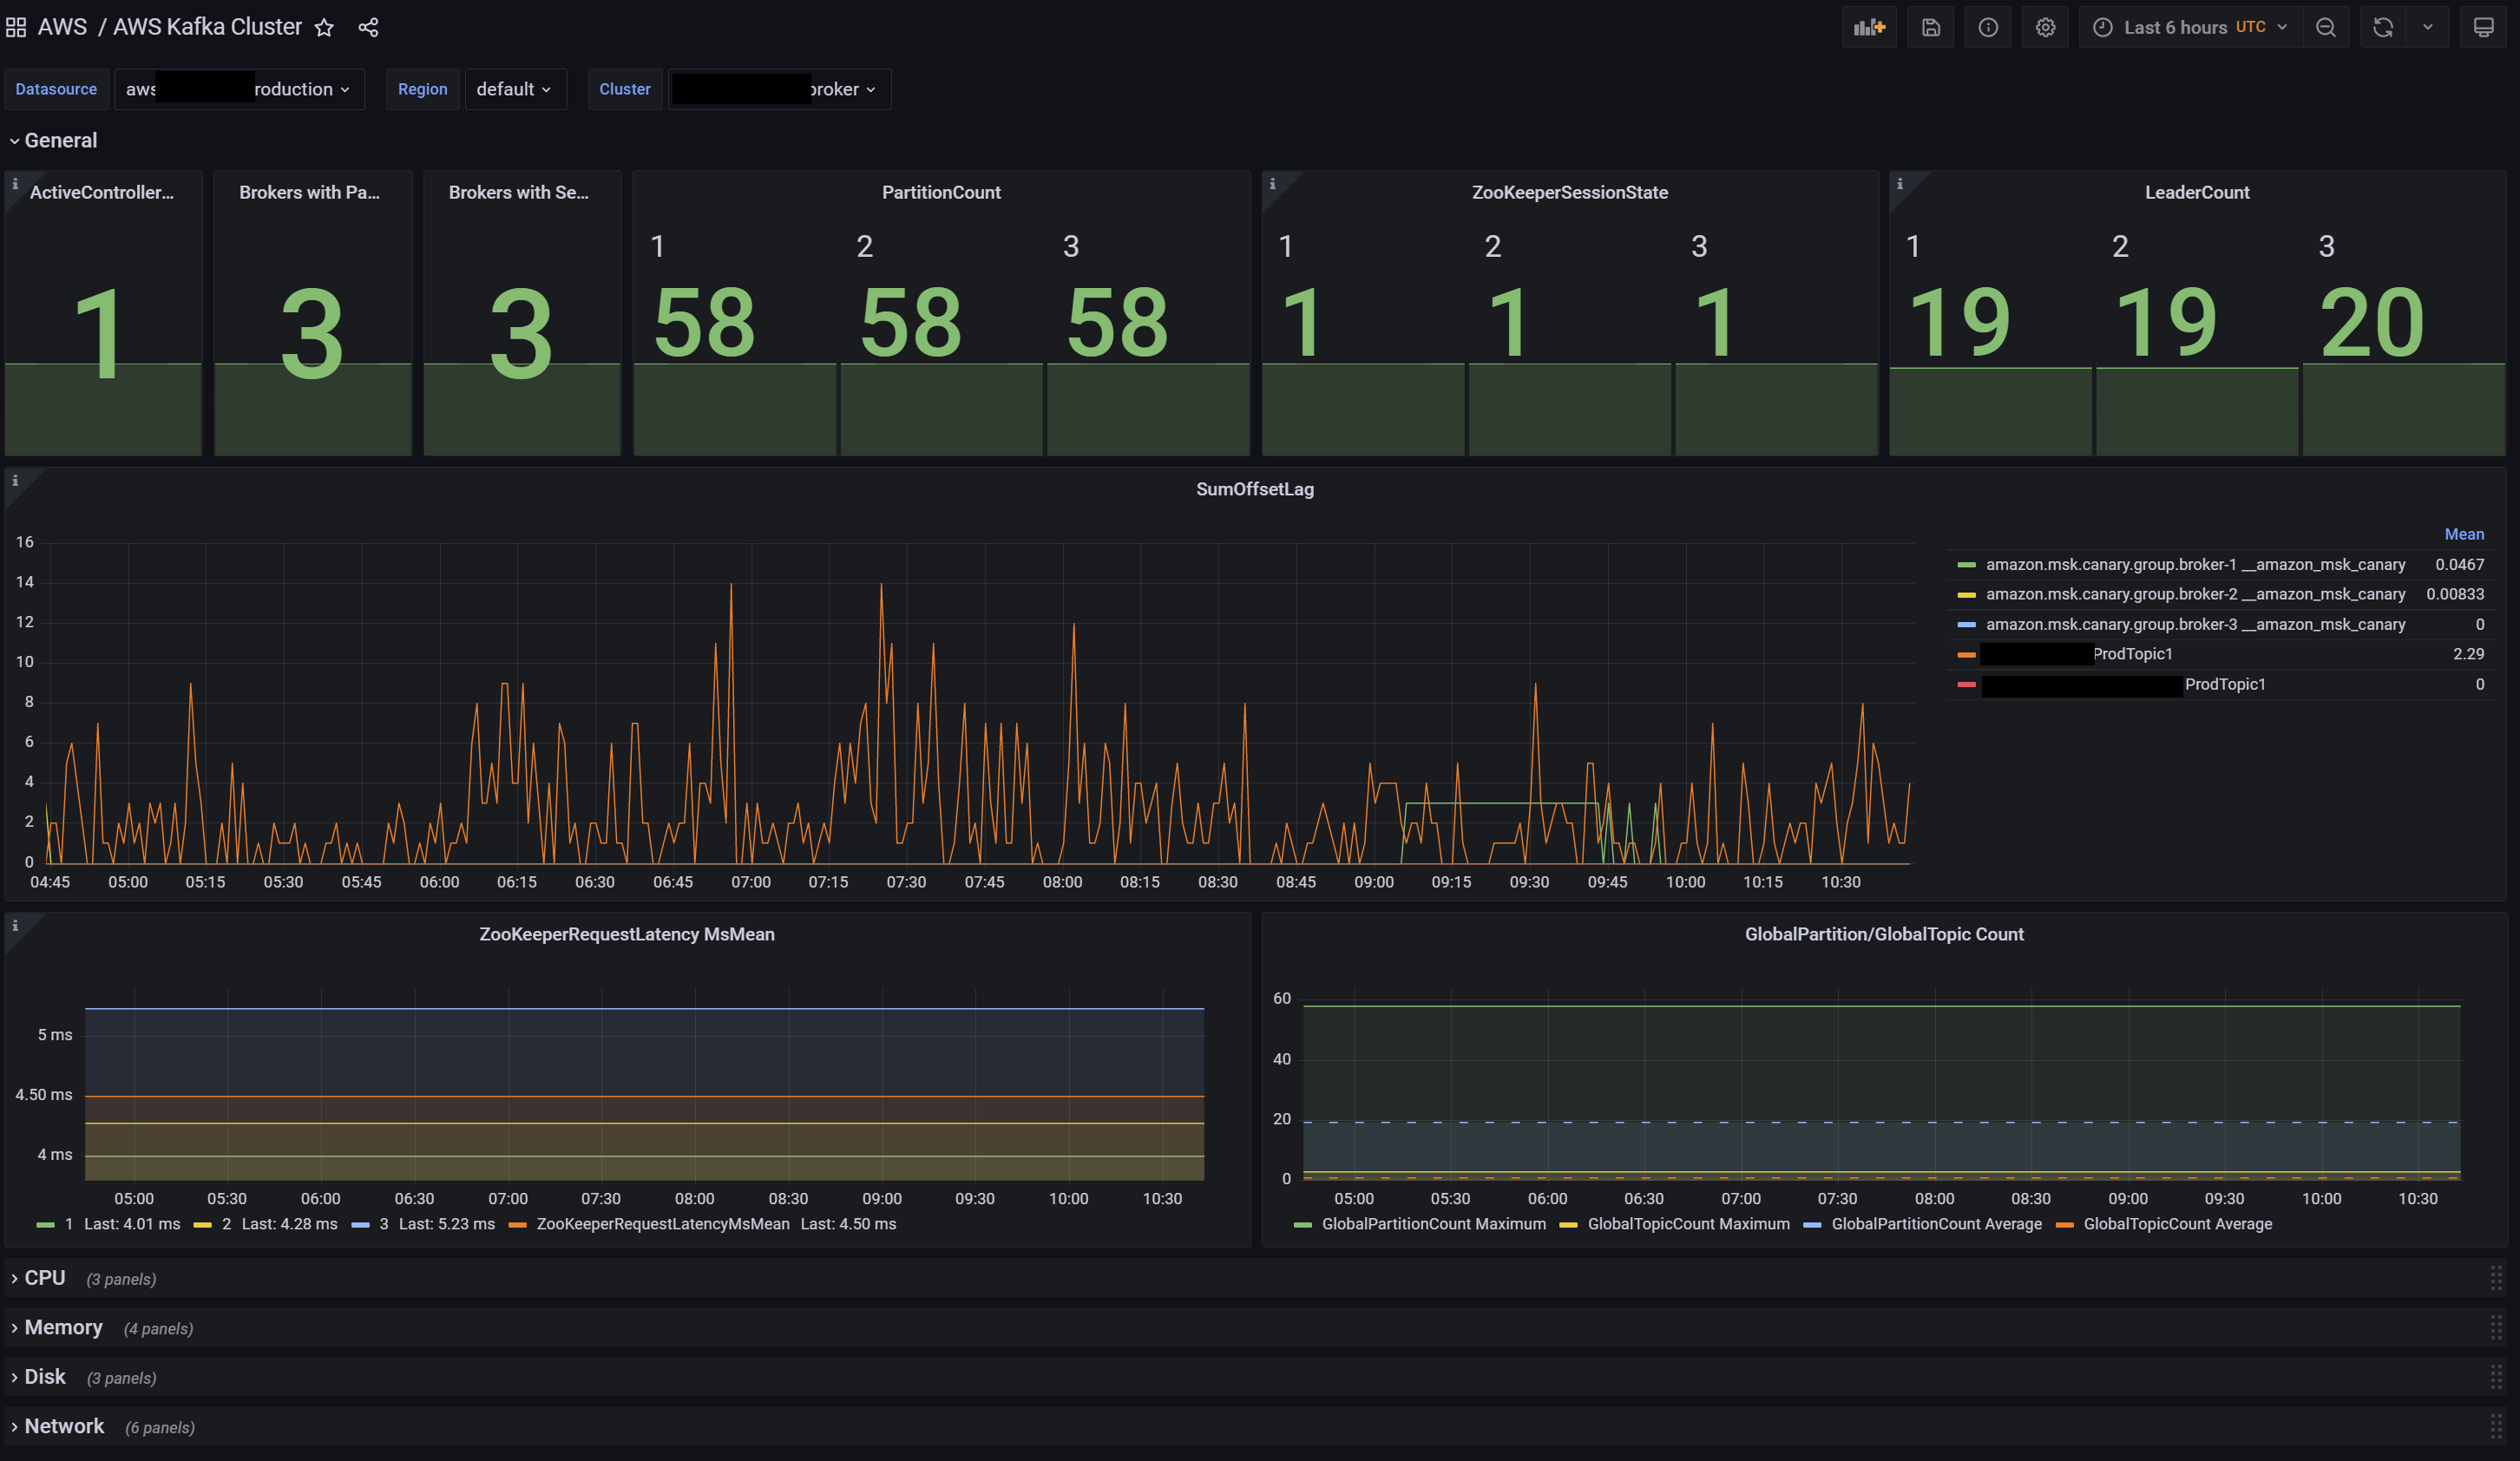Open the dashboard insights info icon
Viewport: 2520px width, 1461px height.
point(1988,27)
